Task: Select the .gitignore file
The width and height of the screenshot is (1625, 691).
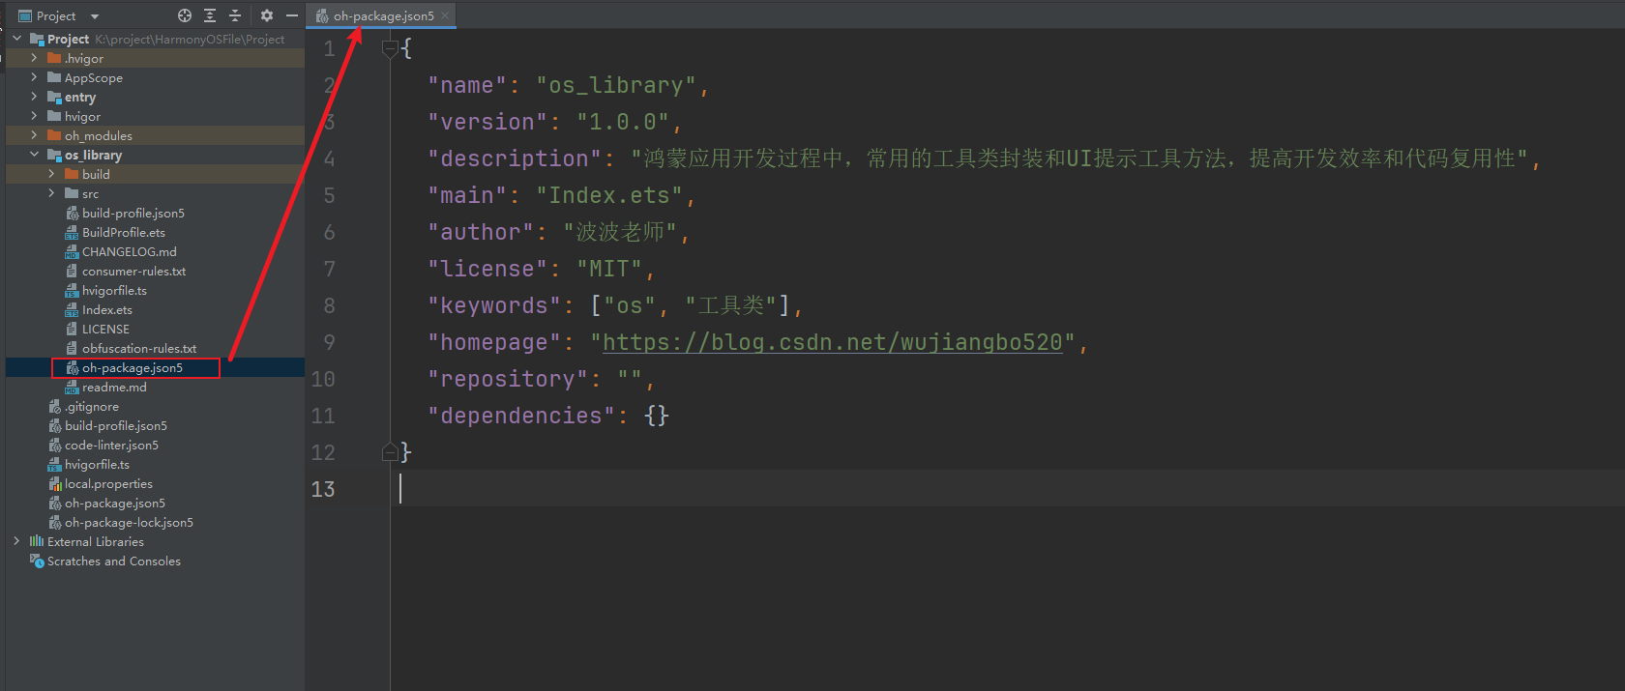Action: [92, 406]
